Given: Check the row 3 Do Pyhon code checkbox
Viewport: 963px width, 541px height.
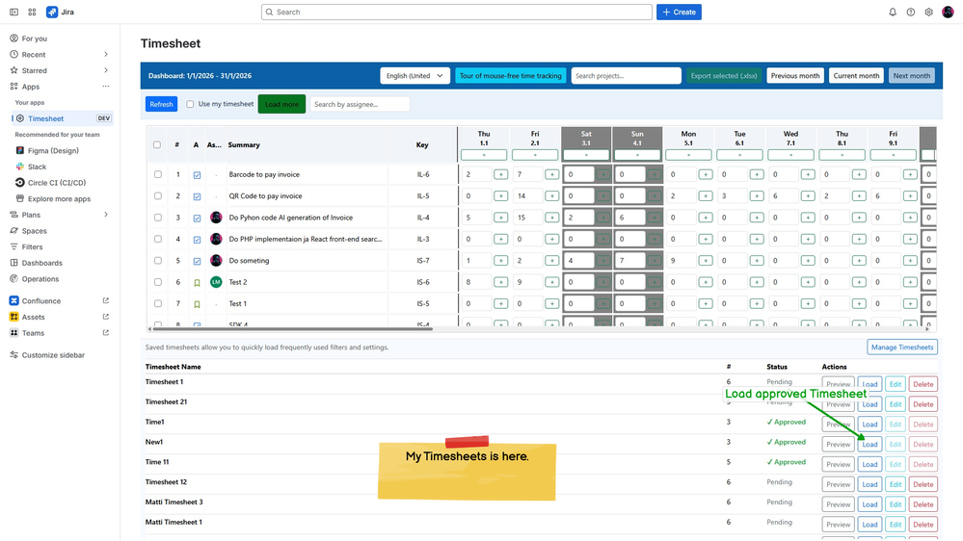Looking at the screenshot, I should pos(158,218).
